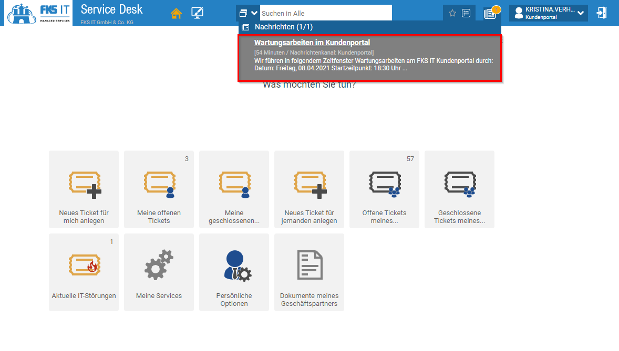The height and width of the screenshot is (351, 619).
Task: Click the logout door icon
Action: (x=602, y=13)
